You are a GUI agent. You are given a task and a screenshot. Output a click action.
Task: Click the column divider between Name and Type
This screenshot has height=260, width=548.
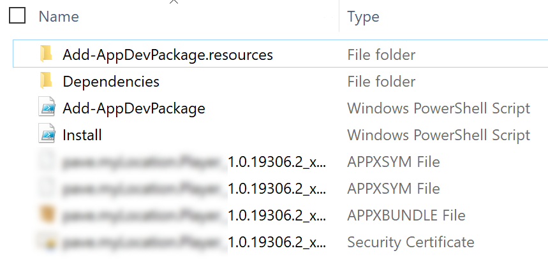[339, 16]
